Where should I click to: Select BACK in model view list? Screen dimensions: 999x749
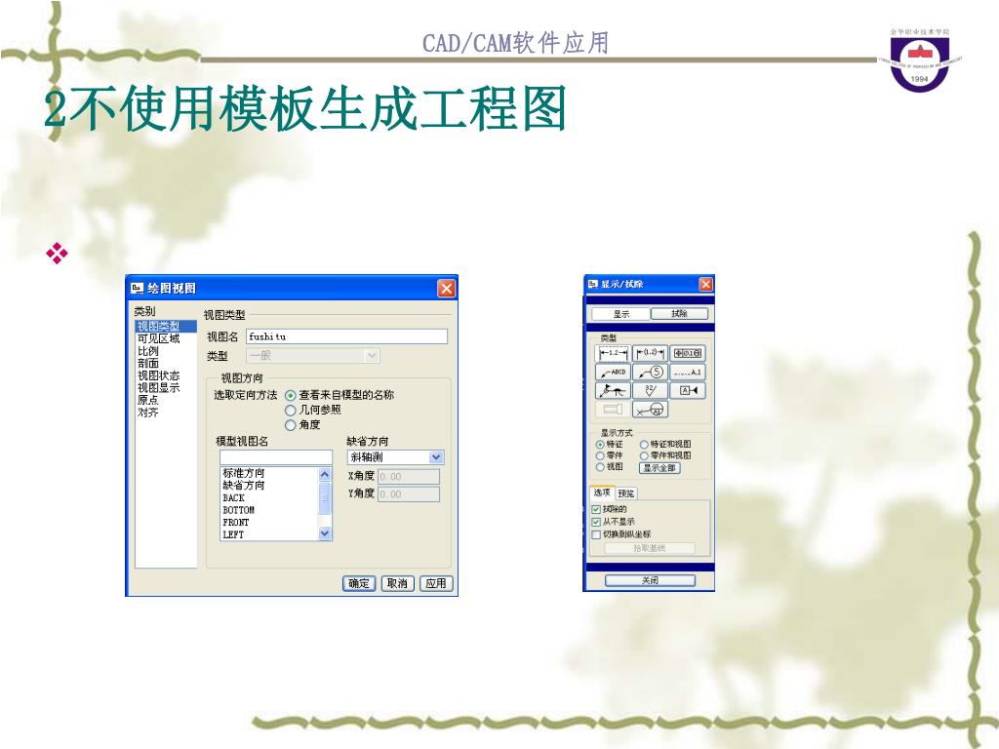coord(269,498)
